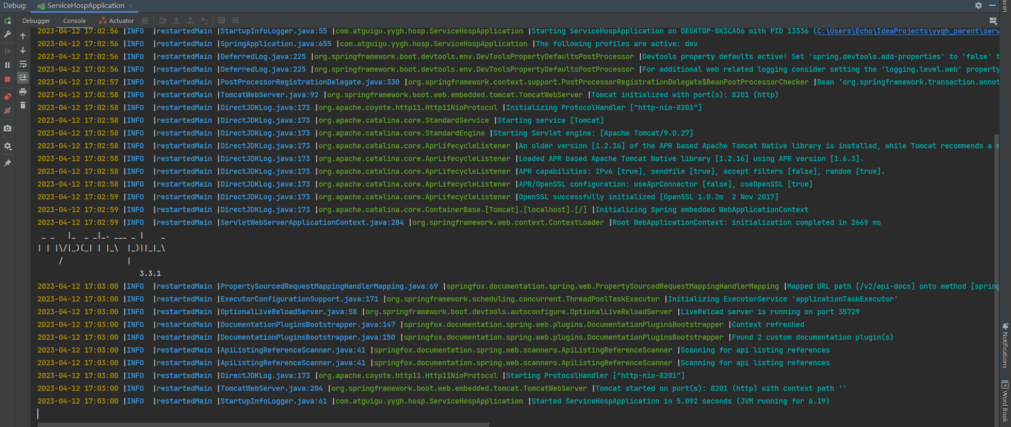Image resolution: width=1011 pixels, height=427 pixels.
Task: Open layout settings dropdown at top right
Action: click(993, 21)
